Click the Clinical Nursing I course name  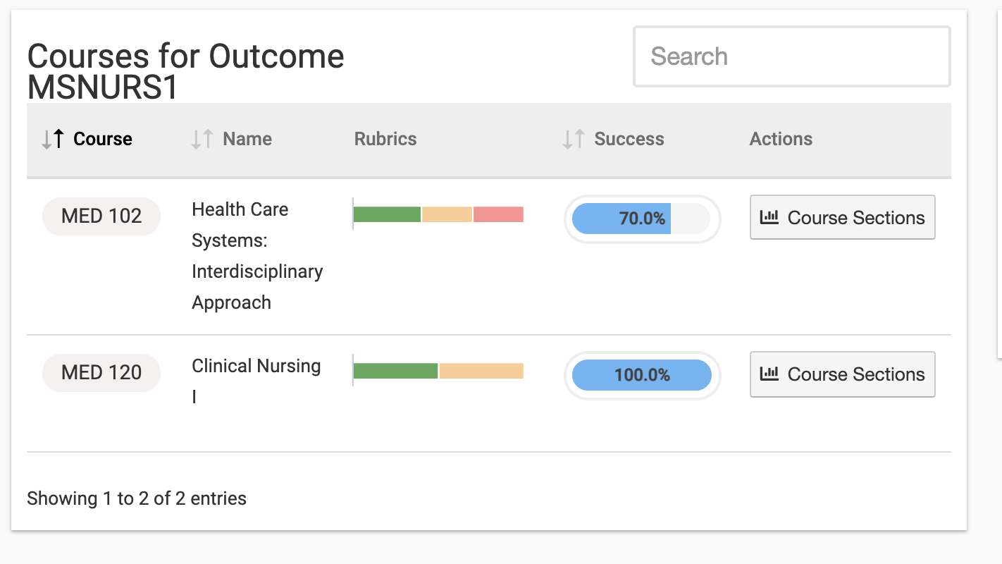[x=256, y=367]
